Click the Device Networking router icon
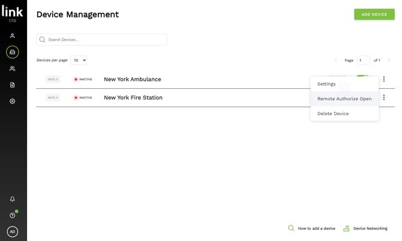The image size is (402, 241). [x=346, y=228]
